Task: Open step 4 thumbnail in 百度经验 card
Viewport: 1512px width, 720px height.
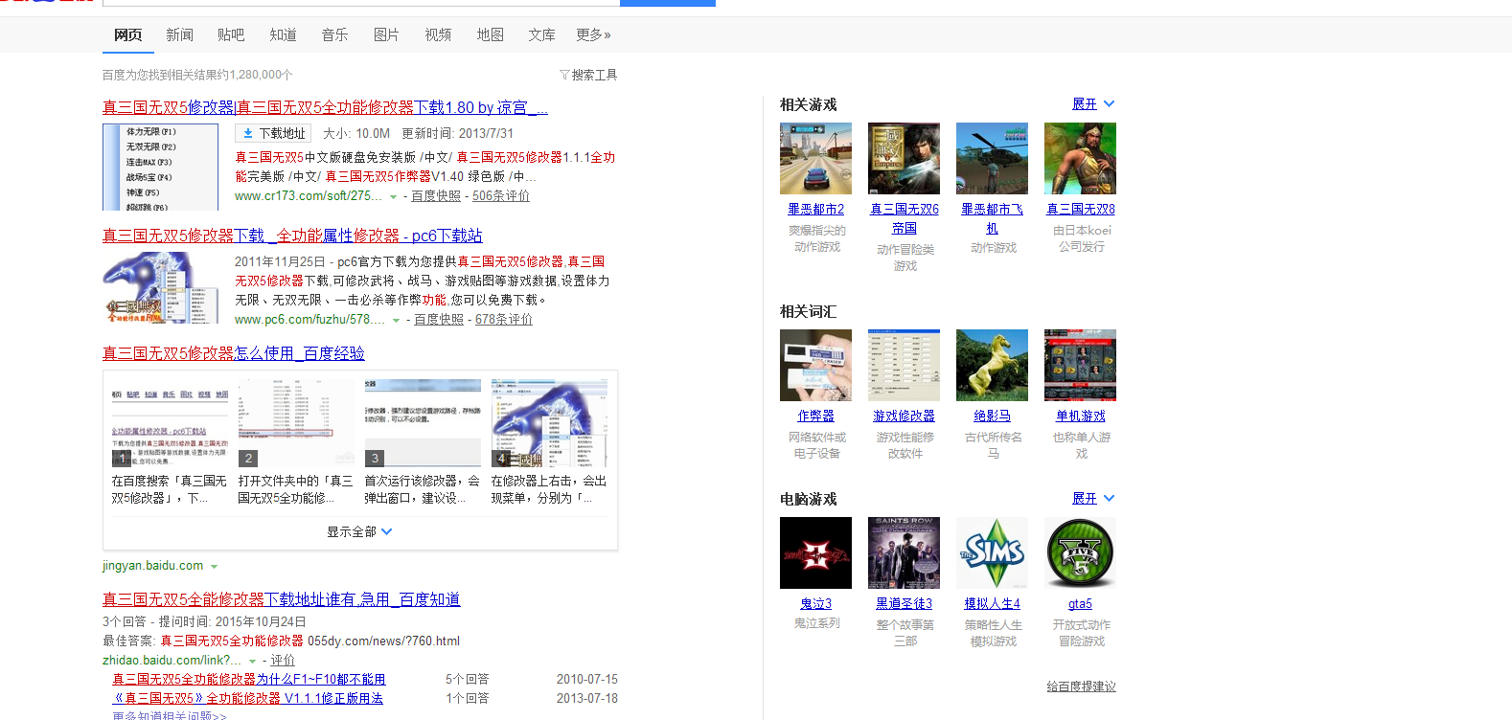Action: pyautogui.click(x=549, y=422)
